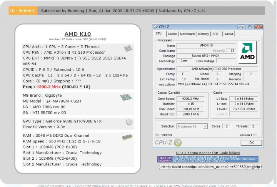Click the Instructions field MMX (+) 3DNow!

[217, 84]
